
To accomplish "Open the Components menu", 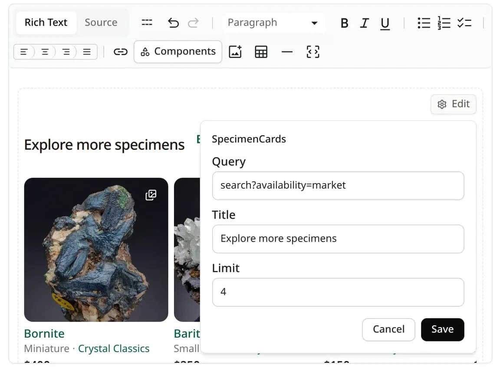I will tap(178, 52).
